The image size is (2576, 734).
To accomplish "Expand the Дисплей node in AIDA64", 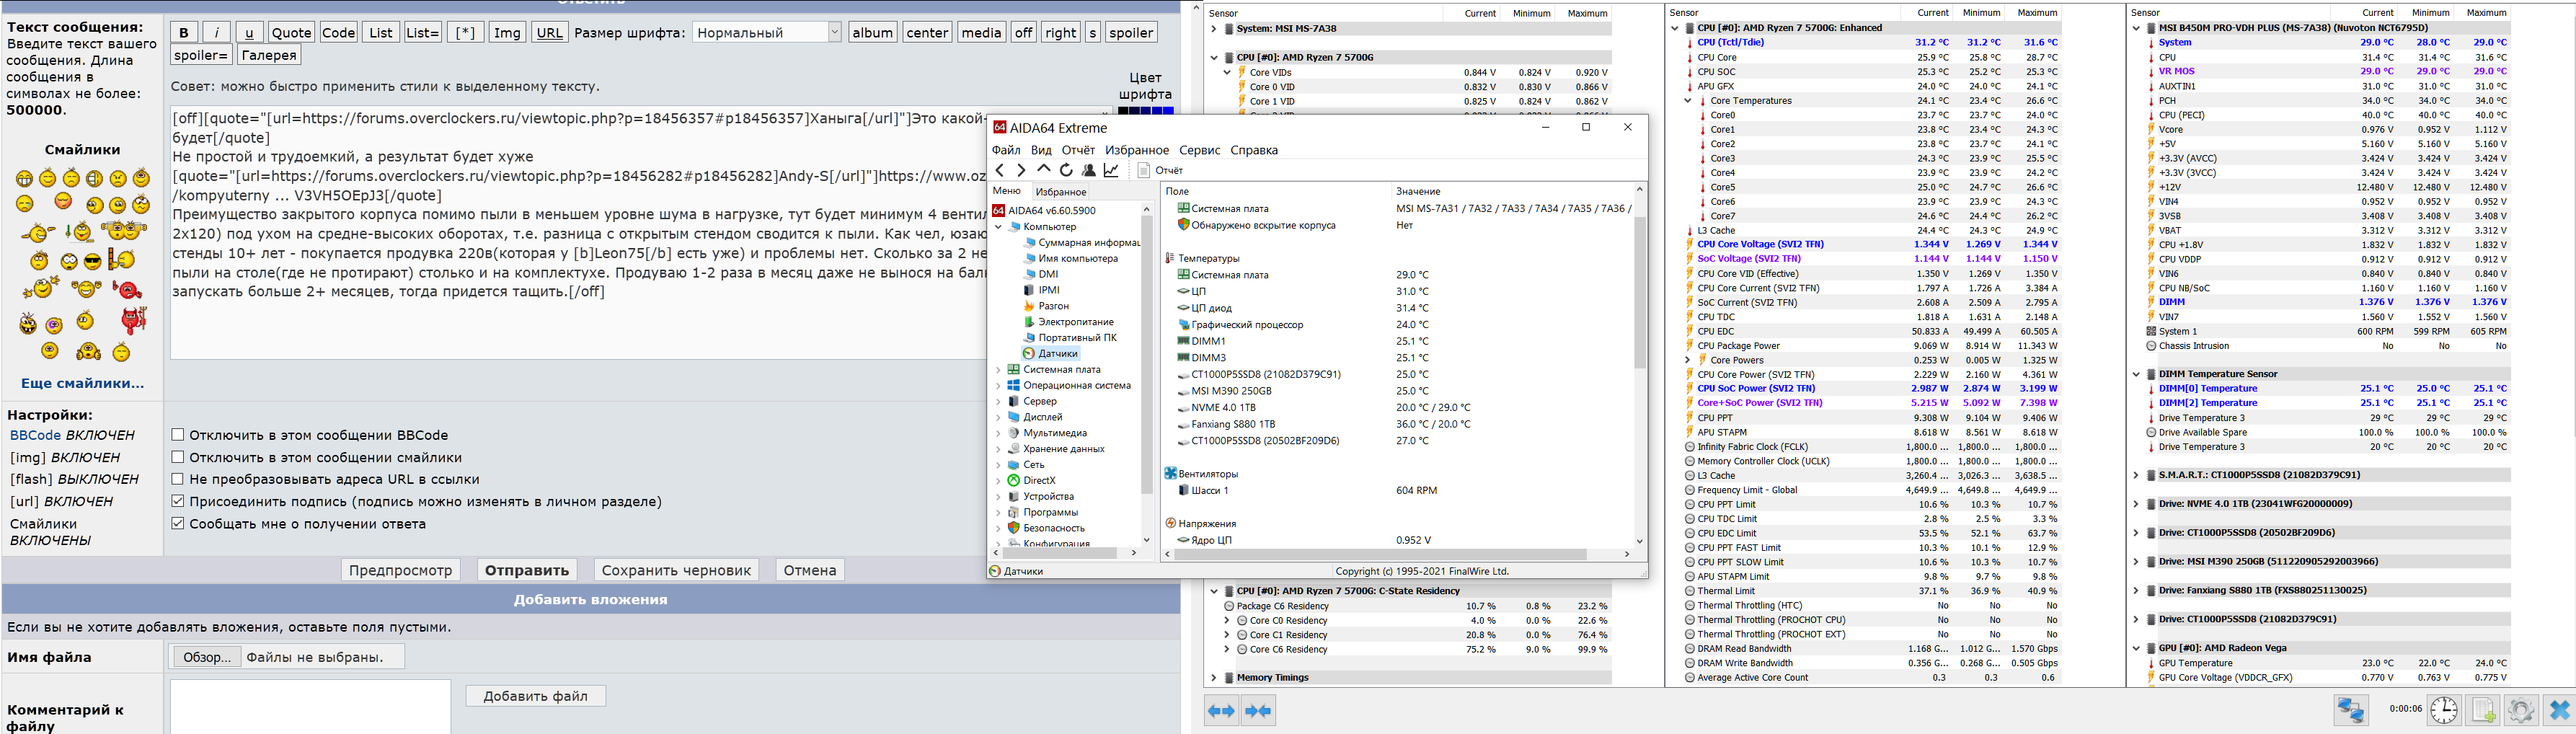I will click(x=998, y=418).
